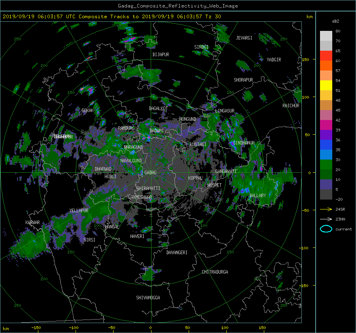Click the BIJAPUR city label

tap(161, 55)
